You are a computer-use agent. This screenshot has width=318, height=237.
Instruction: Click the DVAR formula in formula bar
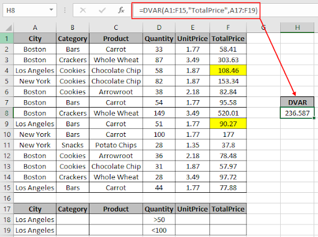(x=198, y=10)
